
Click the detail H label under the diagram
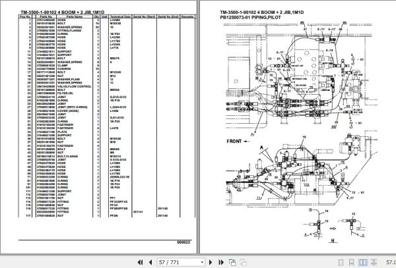[333, 240]
